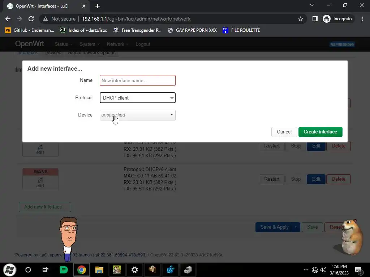This screenshot has height=277, width=370.
Task: Switch to the Devices tab
Action: 53,53
